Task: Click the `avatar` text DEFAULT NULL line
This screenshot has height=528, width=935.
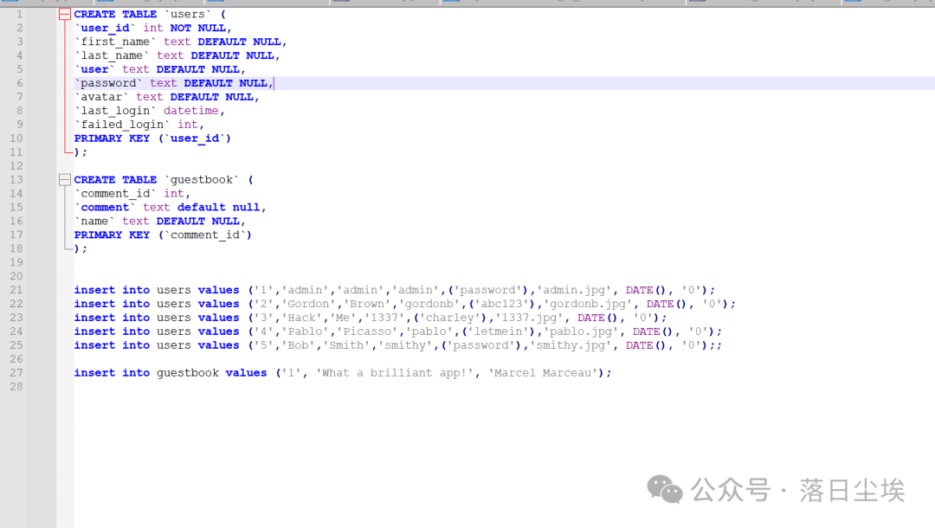Action: [x=166, y=97]
